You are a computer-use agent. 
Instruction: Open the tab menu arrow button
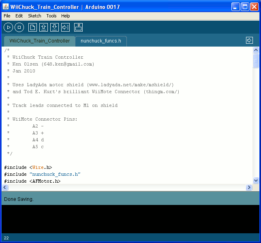(249, 40)
